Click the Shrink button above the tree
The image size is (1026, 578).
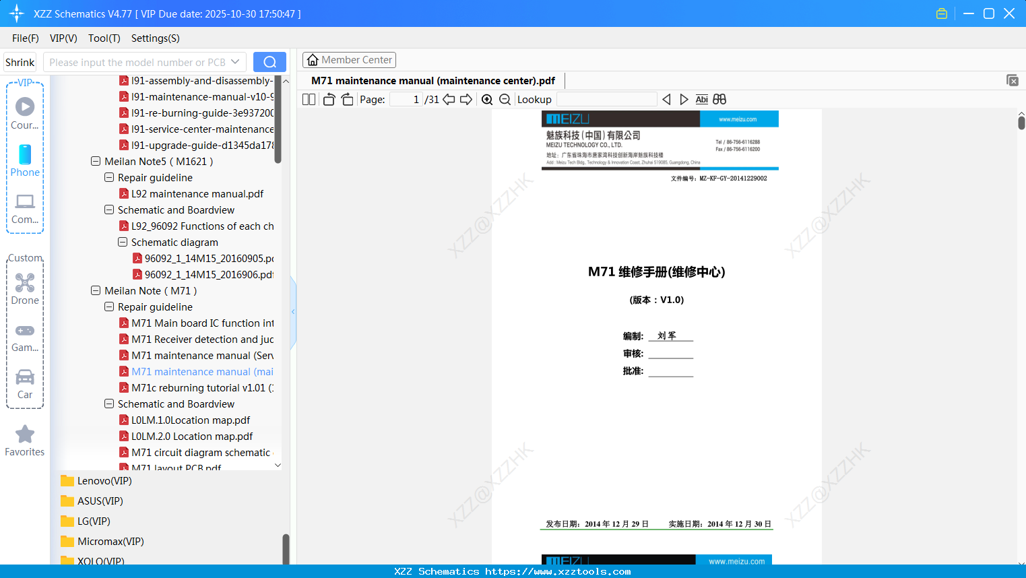pyautogui.click(x=20, y=62)
